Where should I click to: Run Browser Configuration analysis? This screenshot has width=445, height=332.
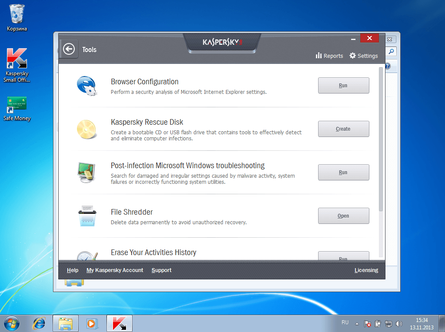(x=343, y=86)
